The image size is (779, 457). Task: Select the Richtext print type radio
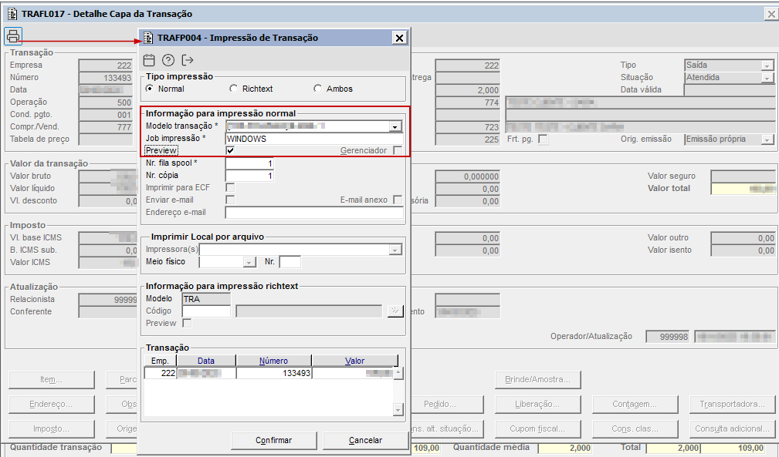click(233, 88)
